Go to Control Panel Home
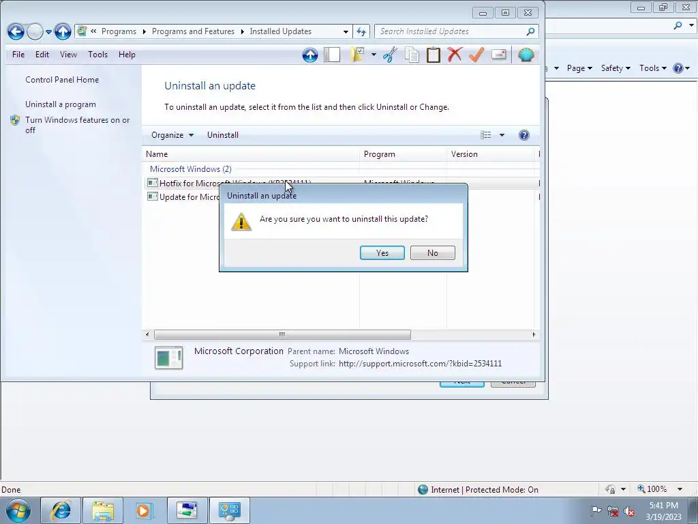The image size is (698, 524). click(62, 80)
